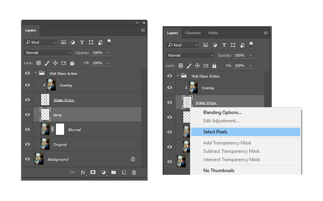This screenshot has width=323, height=201.
Task: Click Blurred layer mask thumbnail
Action: [60, 129]
